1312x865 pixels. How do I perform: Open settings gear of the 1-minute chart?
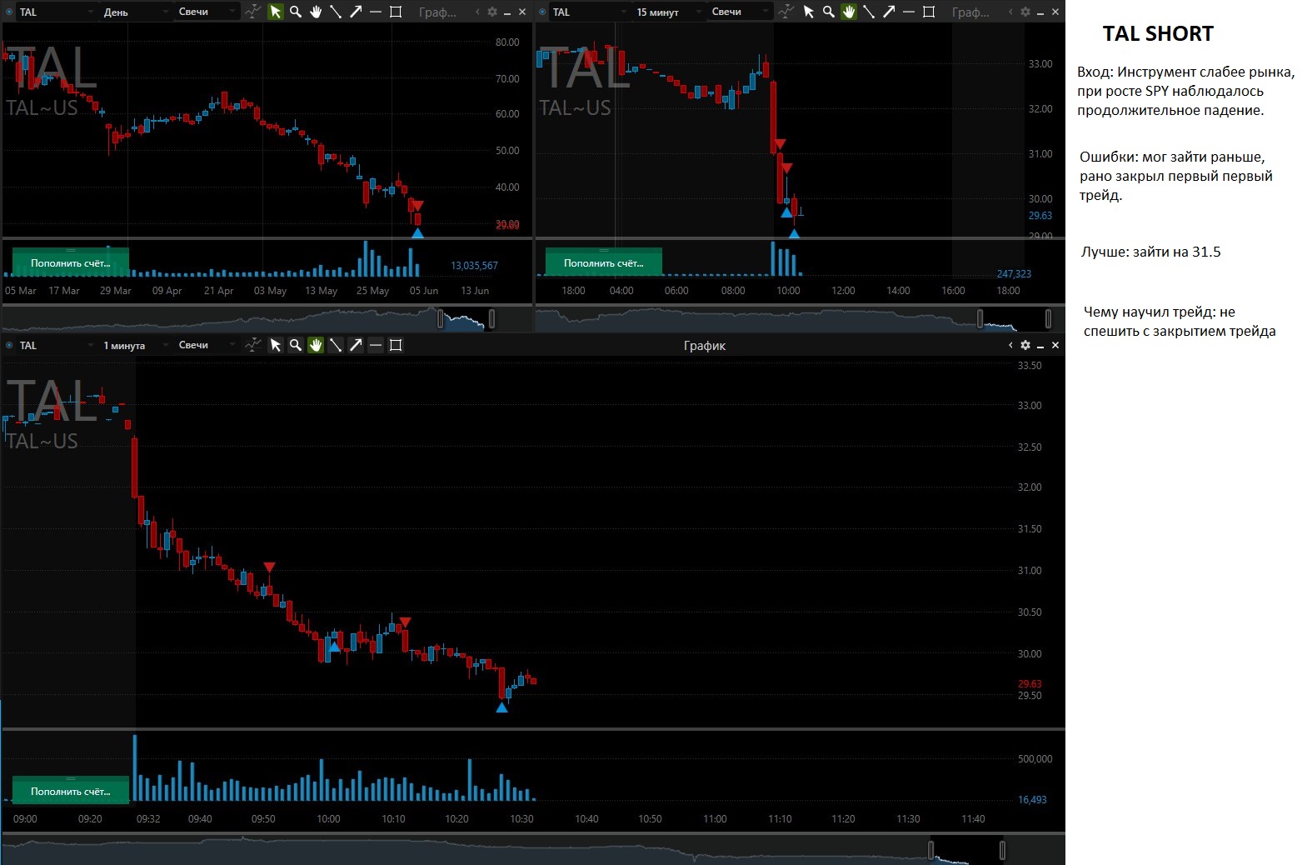click(x=1025, y=345)
